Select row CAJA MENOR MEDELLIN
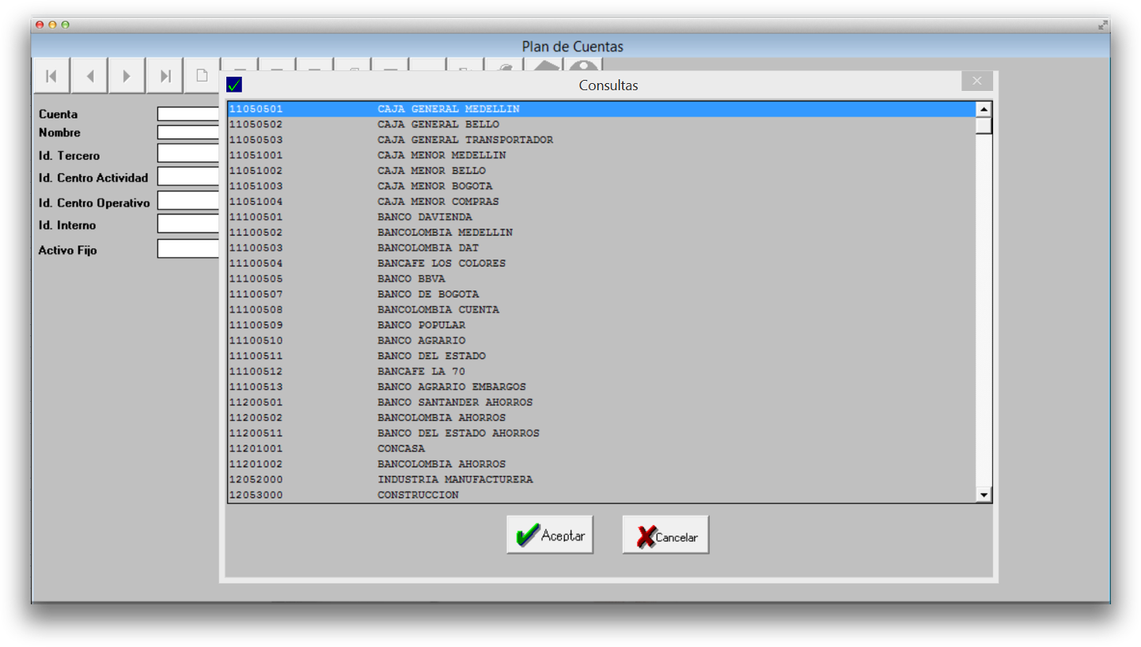Viewport: 1141px width, 647px height. [601, 155]
